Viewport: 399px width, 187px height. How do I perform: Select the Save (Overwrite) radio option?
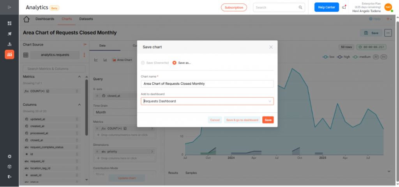tap(143, 63)
